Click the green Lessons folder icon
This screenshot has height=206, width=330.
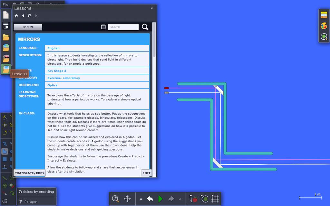coord(6,69)
